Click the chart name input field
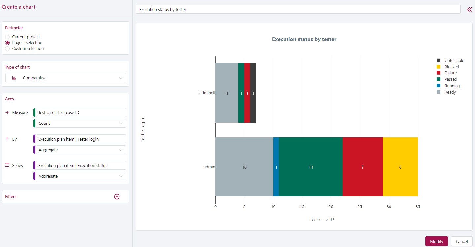Viewport: 475px width, 247px height. pos(298,10)
